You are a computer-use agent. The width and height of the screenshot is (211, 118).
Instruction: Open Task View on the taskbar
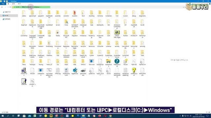13,116
